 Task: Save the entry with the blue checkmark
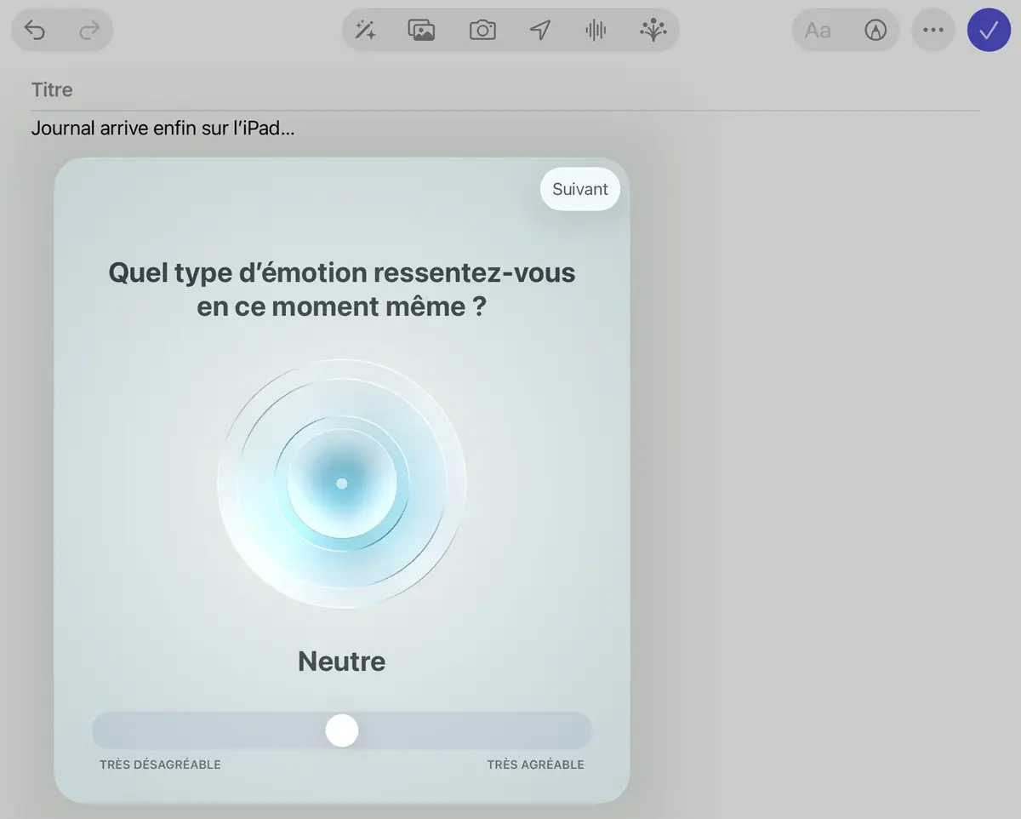point(989,30)
